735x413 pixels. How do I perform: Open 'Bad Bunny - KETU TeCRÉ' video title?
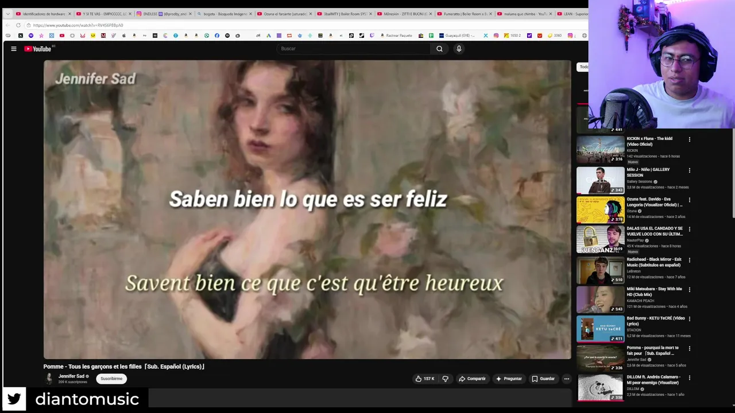656,321
